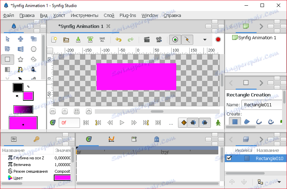Click the Preview camera icon
Image resolution: width=287 pixels, height=189 pixels.
159,40
